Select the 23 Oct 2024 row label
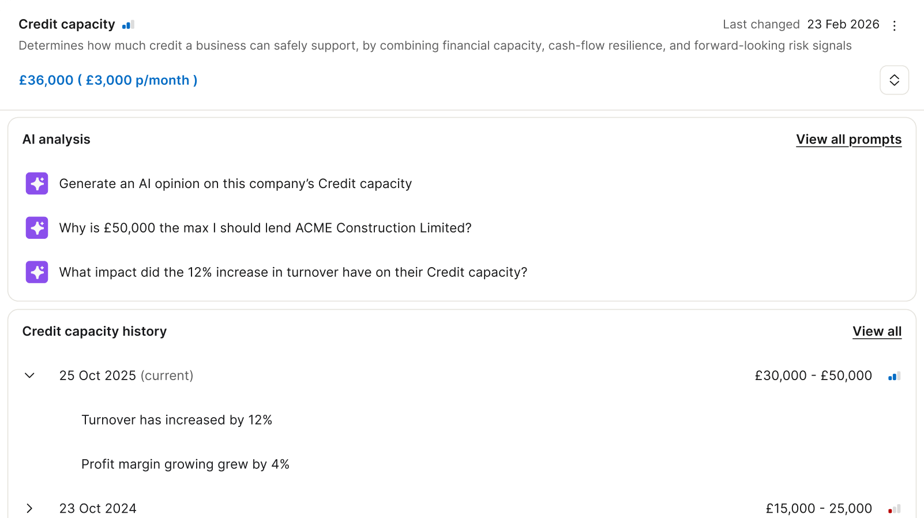 (98, 508)
